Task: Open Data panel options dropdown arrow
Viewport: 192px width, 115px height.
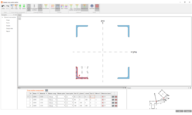Action: tap(123, 88)
